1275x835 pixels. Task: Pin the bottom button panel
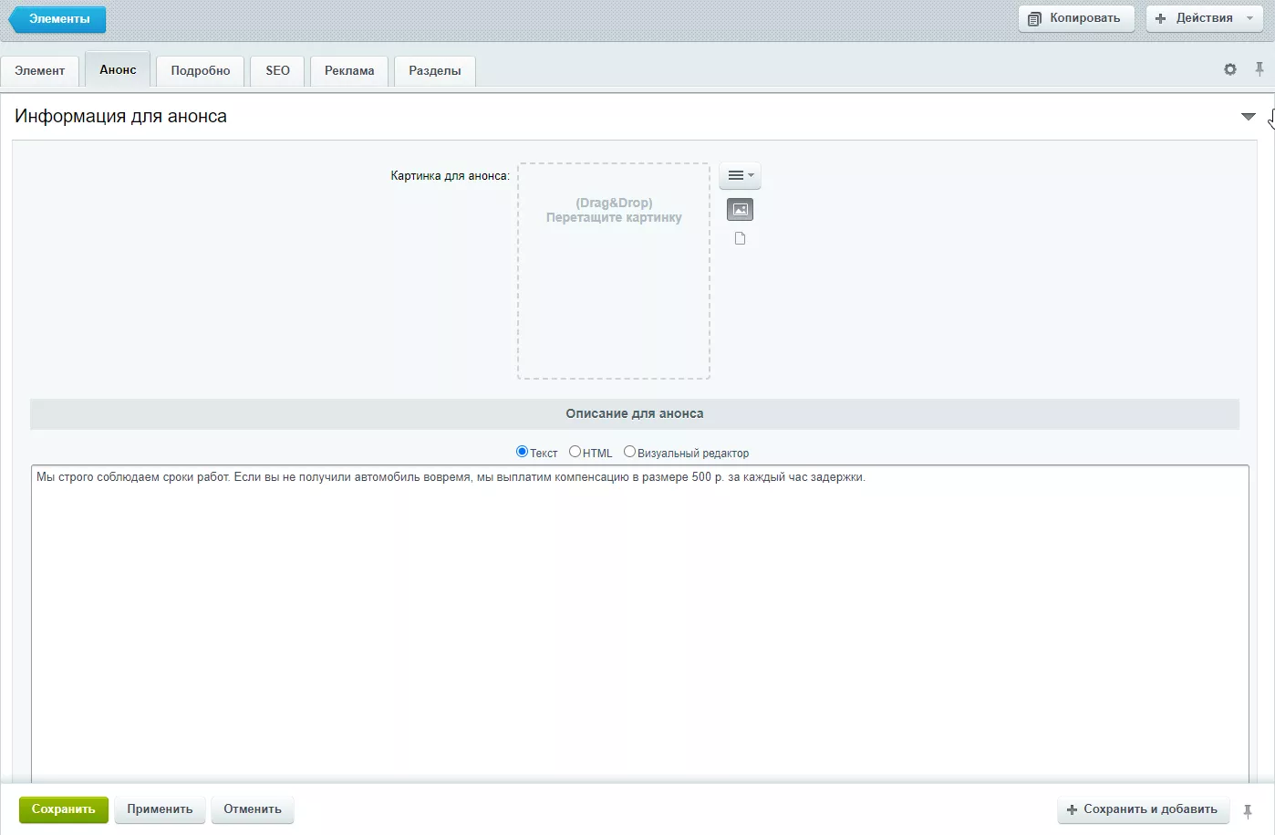pyautogui.click(x=1248, y=810)
